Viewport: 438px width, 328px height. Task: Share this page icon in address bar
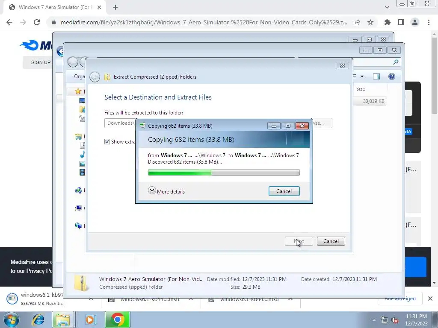click(x=357, y=22)
